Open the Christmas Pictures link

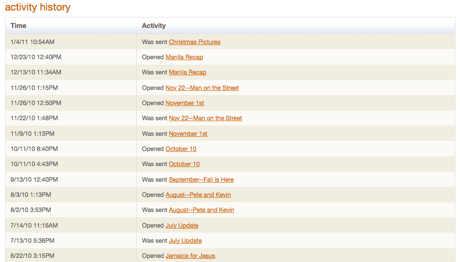pos(195,42)
